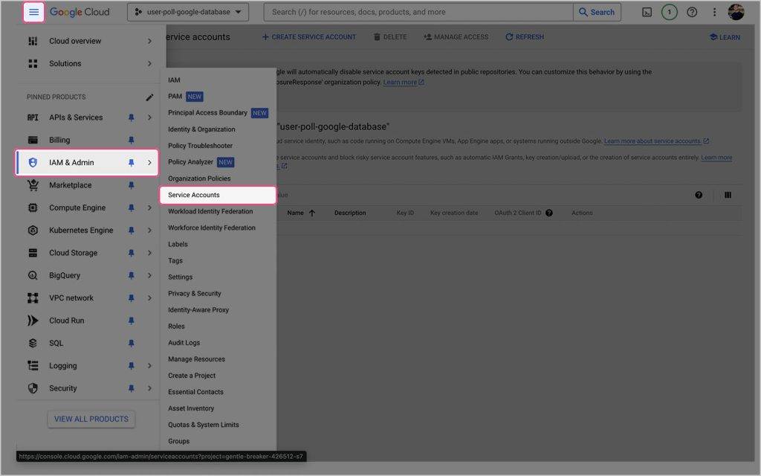The image size is (761, 476).
Task: Expand Compute Engine submenu chevron
Action: click(x=149, y=208)
